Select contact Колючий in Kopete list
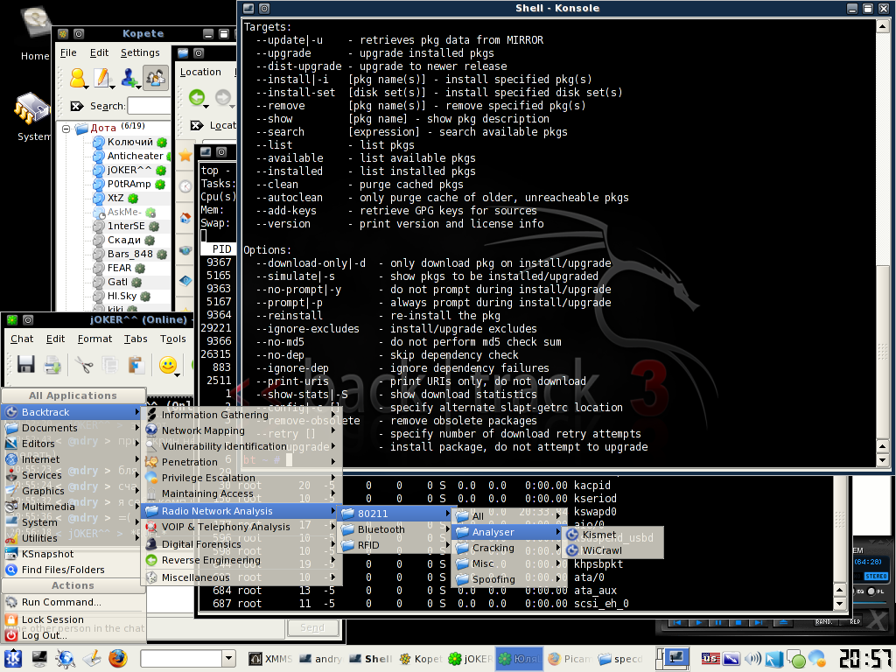896x672 pixels. (129, 142)
